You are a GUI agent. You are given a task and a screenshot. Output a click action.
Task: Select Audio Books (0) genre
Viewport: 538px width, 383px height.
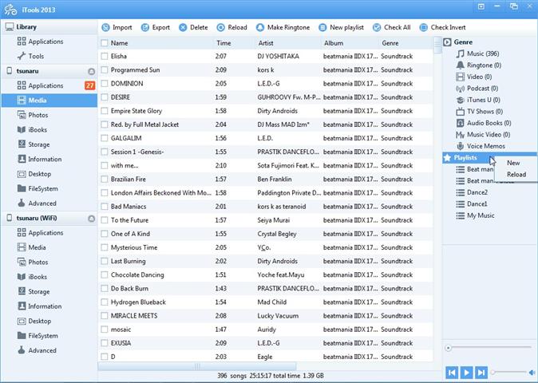(484, 123)
